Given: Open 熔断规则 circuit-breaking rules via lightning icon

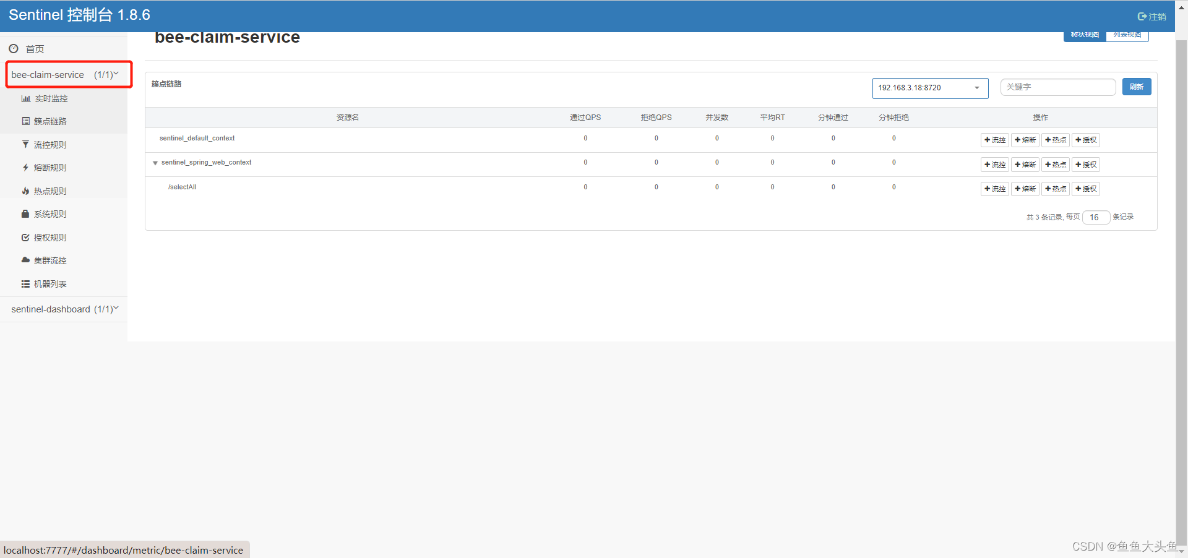Looking at the screenshot, I should [25, 167].
